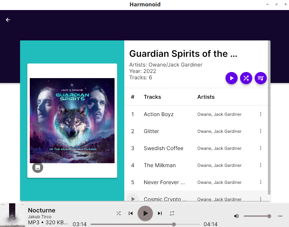The height and width of the screenshot is (227, 289).
Task: Open options menu for Swedish Coffee
Action: pos(261,148)
